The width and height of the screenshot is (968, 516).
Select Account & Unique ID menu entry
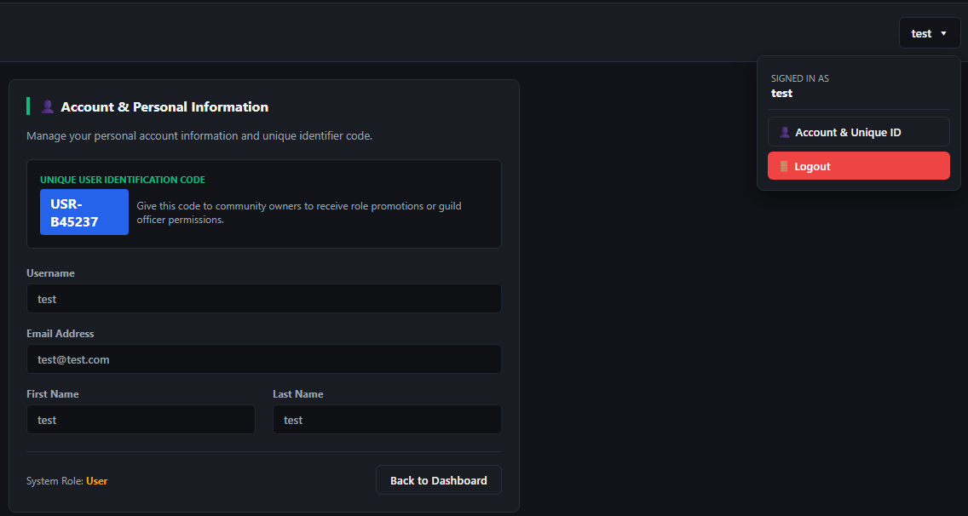click(x=859, y=132)
